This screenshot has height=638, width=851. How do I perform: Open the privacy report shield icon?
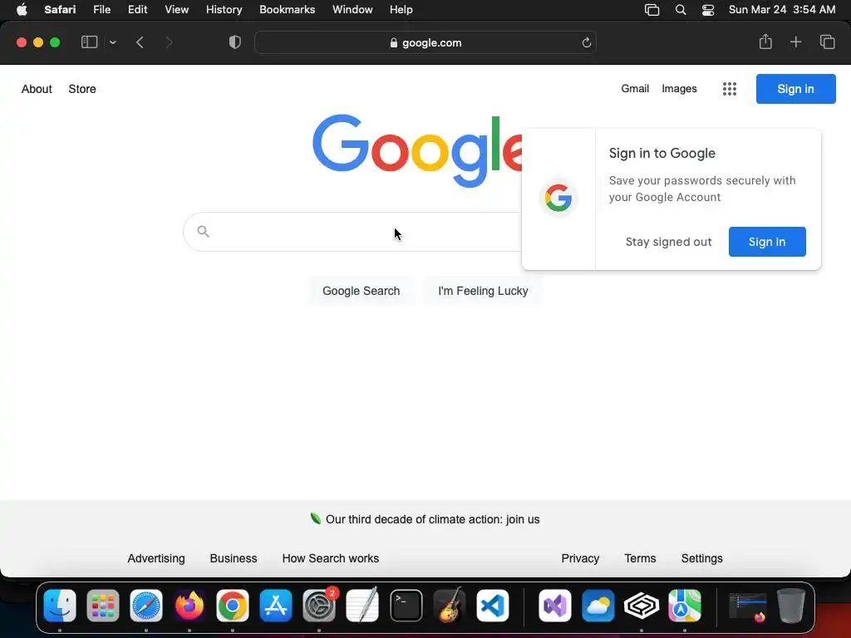point(234,42)
